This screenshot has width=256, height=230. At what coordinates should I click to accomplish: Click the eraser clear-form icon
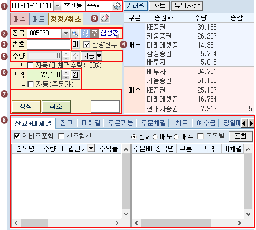[105, 18]
